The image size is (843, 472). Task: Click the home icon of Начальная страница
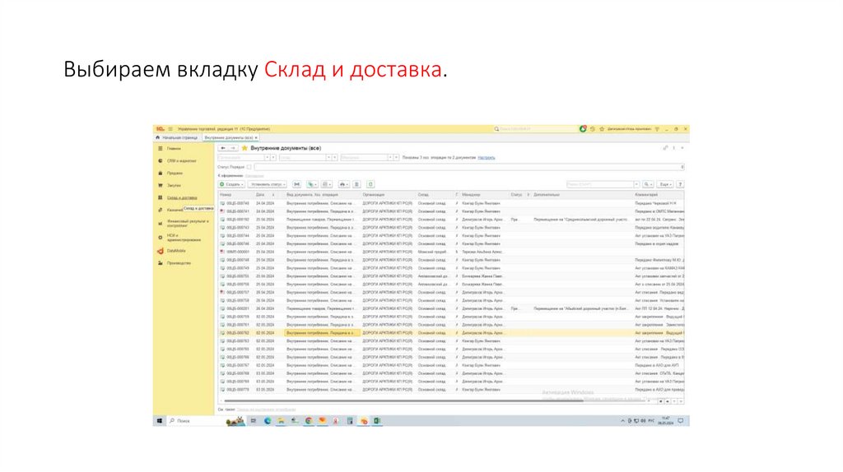(158, 137)
